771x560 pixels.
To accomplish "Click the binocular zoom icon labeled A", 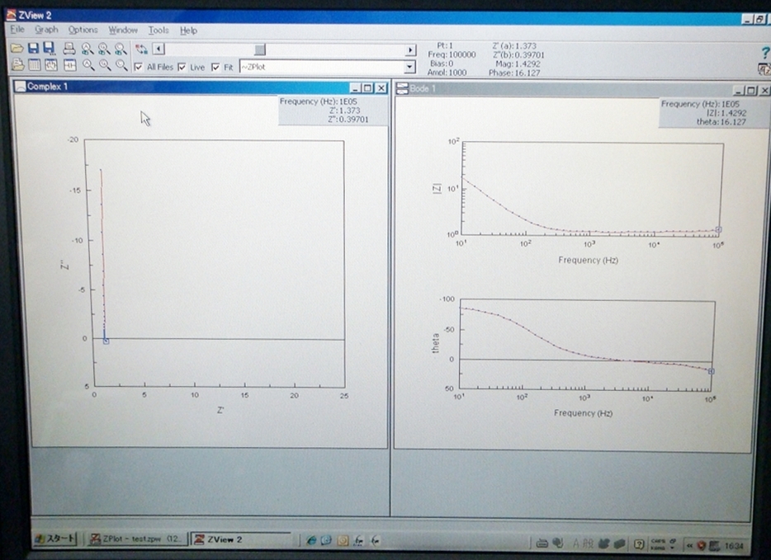I will pyautogui.click(x=87, y=49).
